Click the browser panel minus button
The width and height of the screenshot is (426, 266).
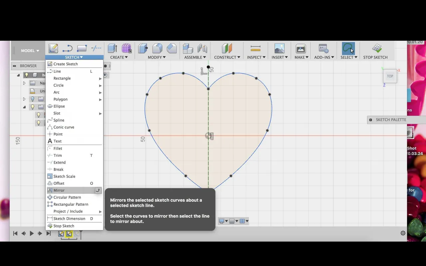point(106,66)
